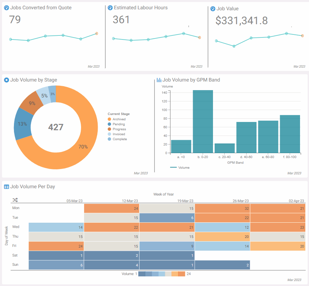Select the 26-Mar-23 week column header
The height and width of the screenshot is (286, 309).
pyautogui.click(x=241, y=201)
